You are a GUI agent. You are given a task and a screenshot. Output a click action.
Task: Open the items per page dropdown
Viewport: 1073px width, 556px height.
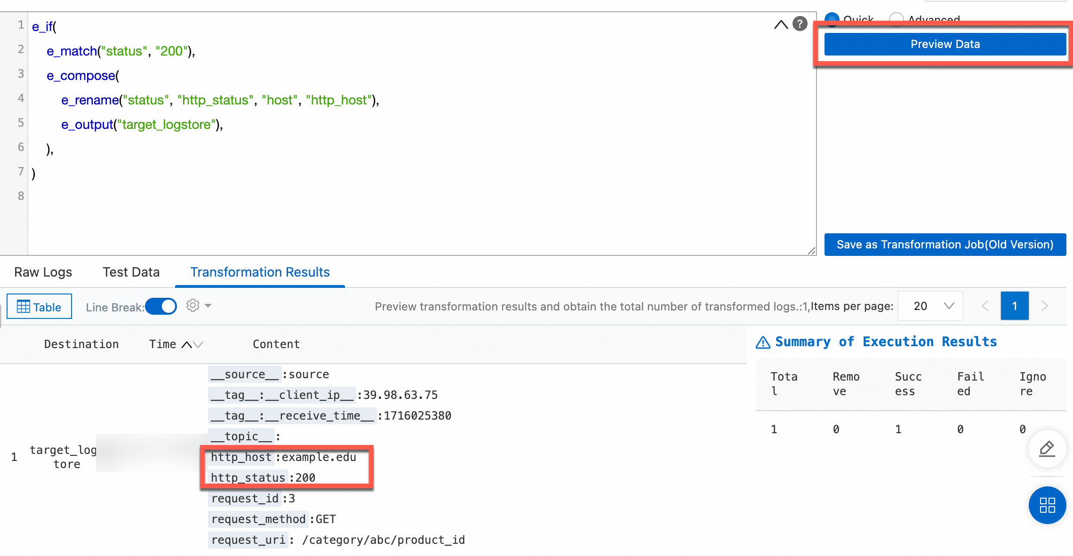[930, 306]
